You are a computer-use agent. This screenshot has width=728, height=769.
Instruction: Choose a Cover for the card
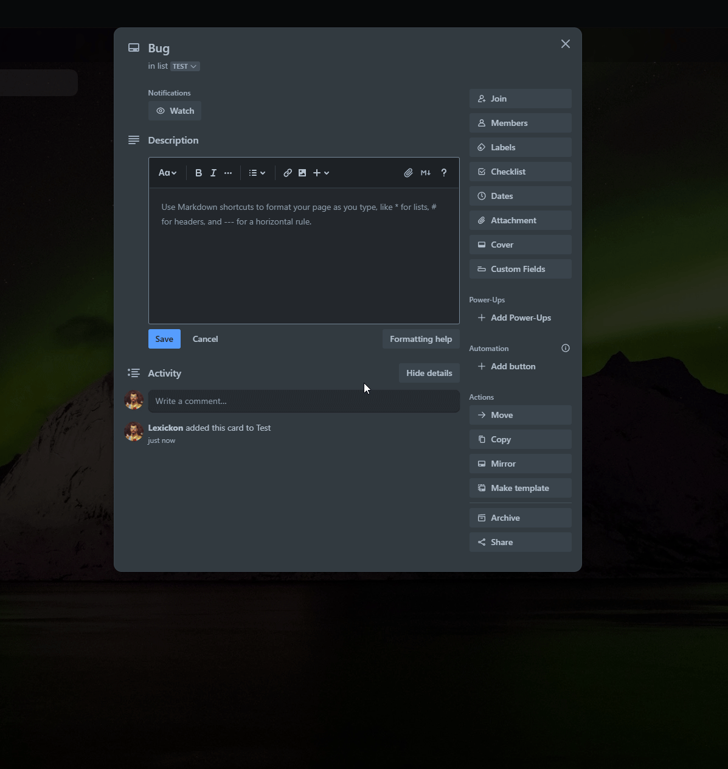[x=521, y=245]
